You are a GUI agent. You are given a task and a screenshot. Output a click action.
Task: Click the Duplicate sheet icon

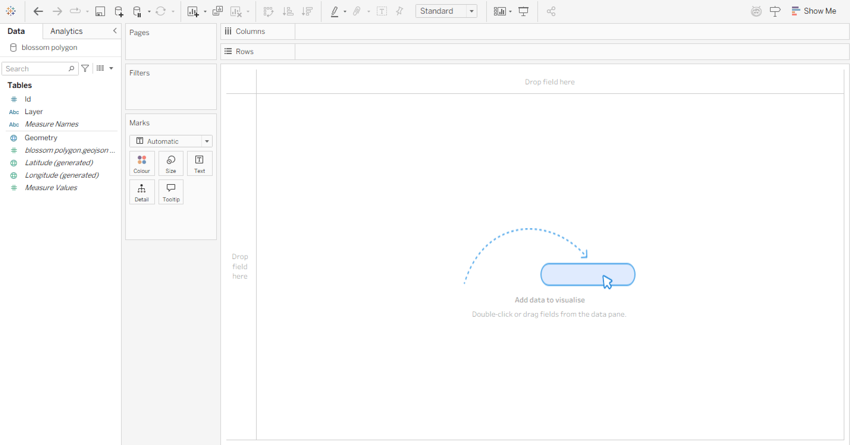[x=218, y=12]
